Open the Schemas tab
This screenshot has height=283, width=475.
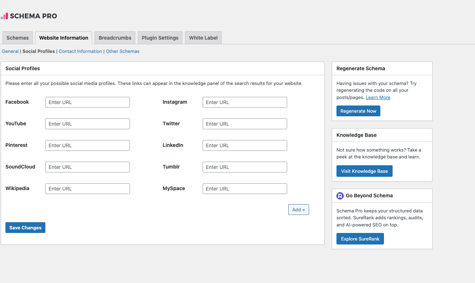(18, 38)
